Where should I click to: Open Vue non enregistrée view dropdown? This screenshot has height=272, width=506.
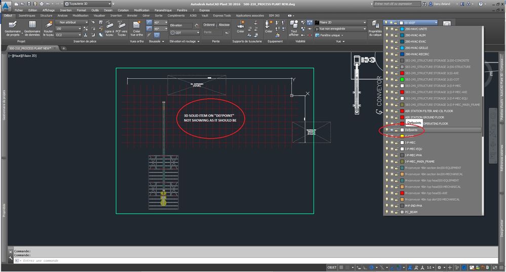[341, 29]
